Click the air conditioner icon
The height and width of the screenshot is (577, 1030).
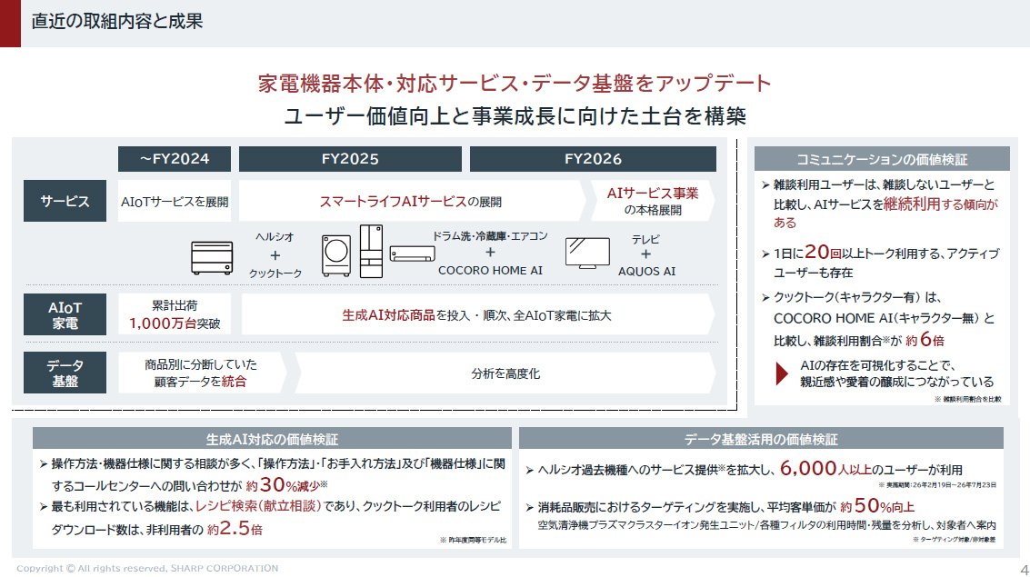(412, 254)
